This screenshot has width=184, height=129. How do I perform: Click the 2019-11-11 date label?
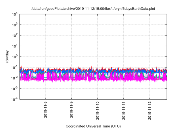[123, 111]
